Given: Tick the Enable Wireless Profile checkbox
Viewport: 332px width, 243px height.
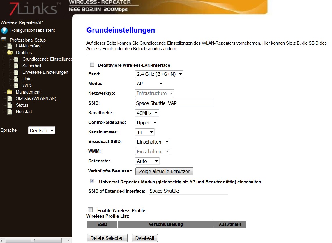Looking at the screenshot, I should [90, 210].
